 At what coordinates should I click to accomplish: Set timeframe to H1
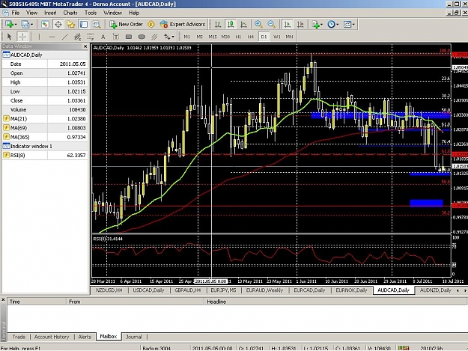pyautogui.click(x=238, y=37)
